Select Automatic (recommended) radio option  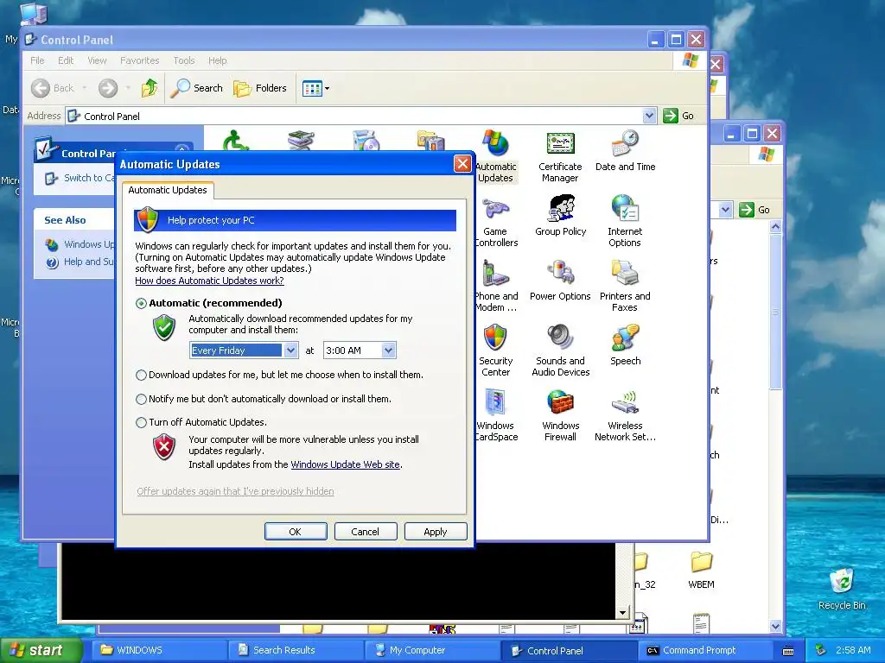[141, 303]
